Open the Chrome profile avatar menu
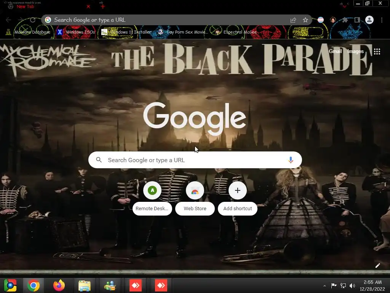 [369, 20]
